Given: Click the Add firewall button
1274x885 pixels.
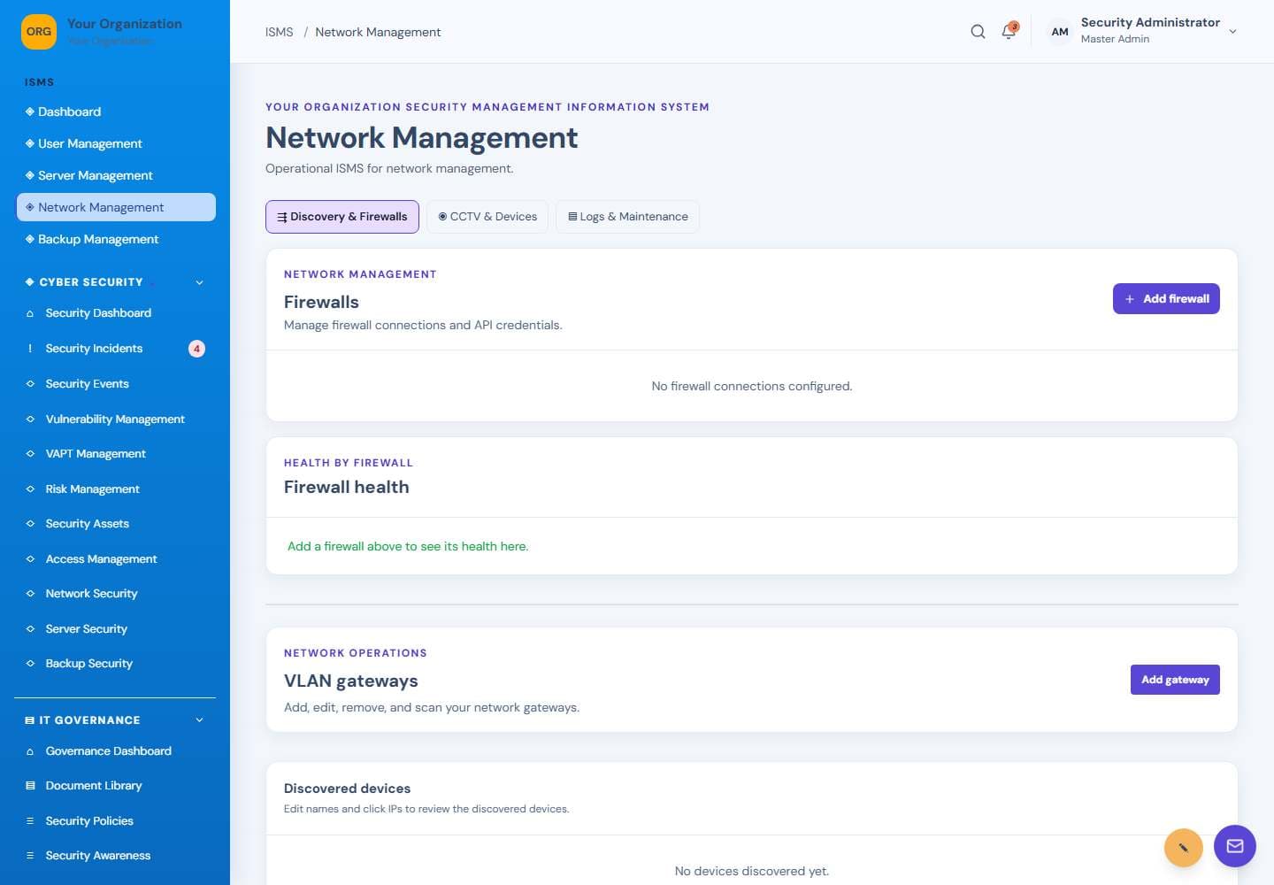Looking at the screenshot, I should [x=1166, y=299].
